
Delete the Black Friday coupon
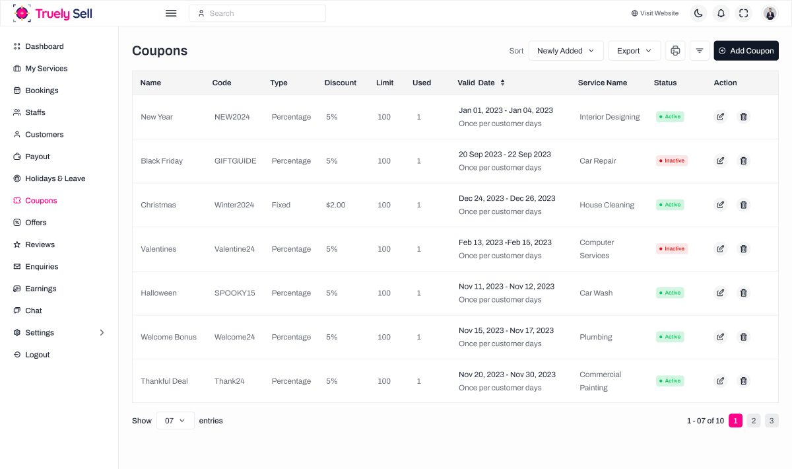(744, 161)
